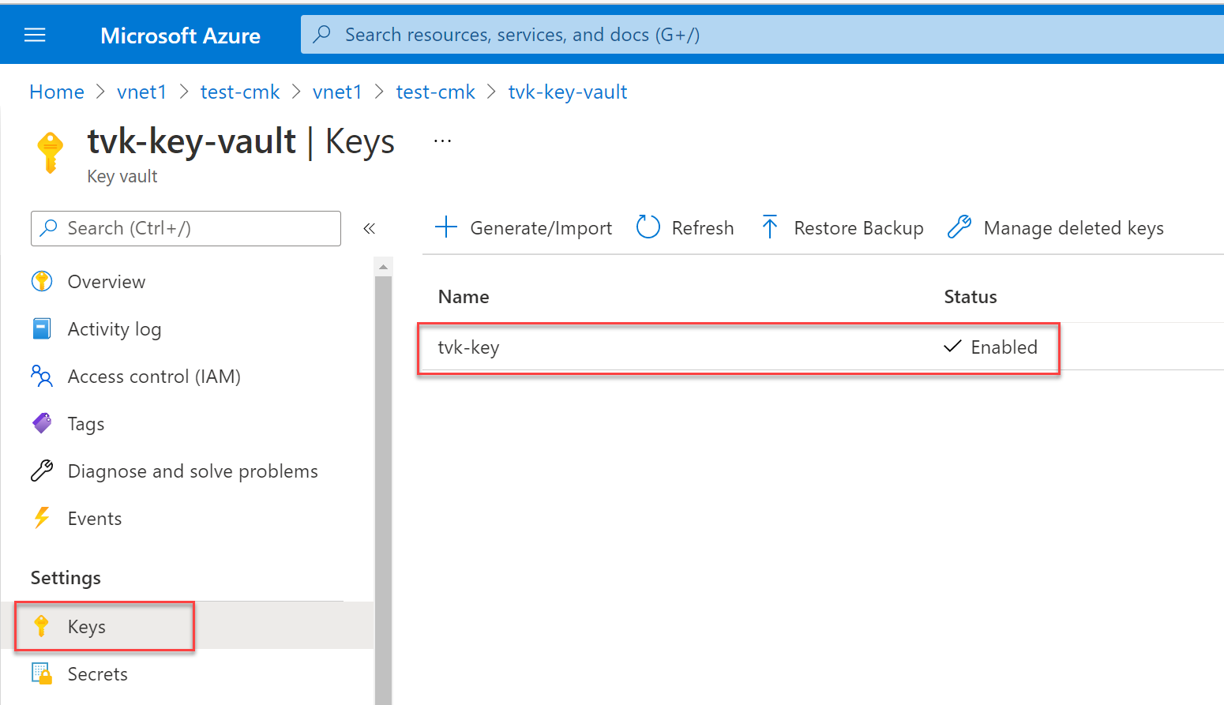This screenshot has width=1224, height=705.
Task: Click the Refresh icon in the toolbar
Action: point(648,227)
